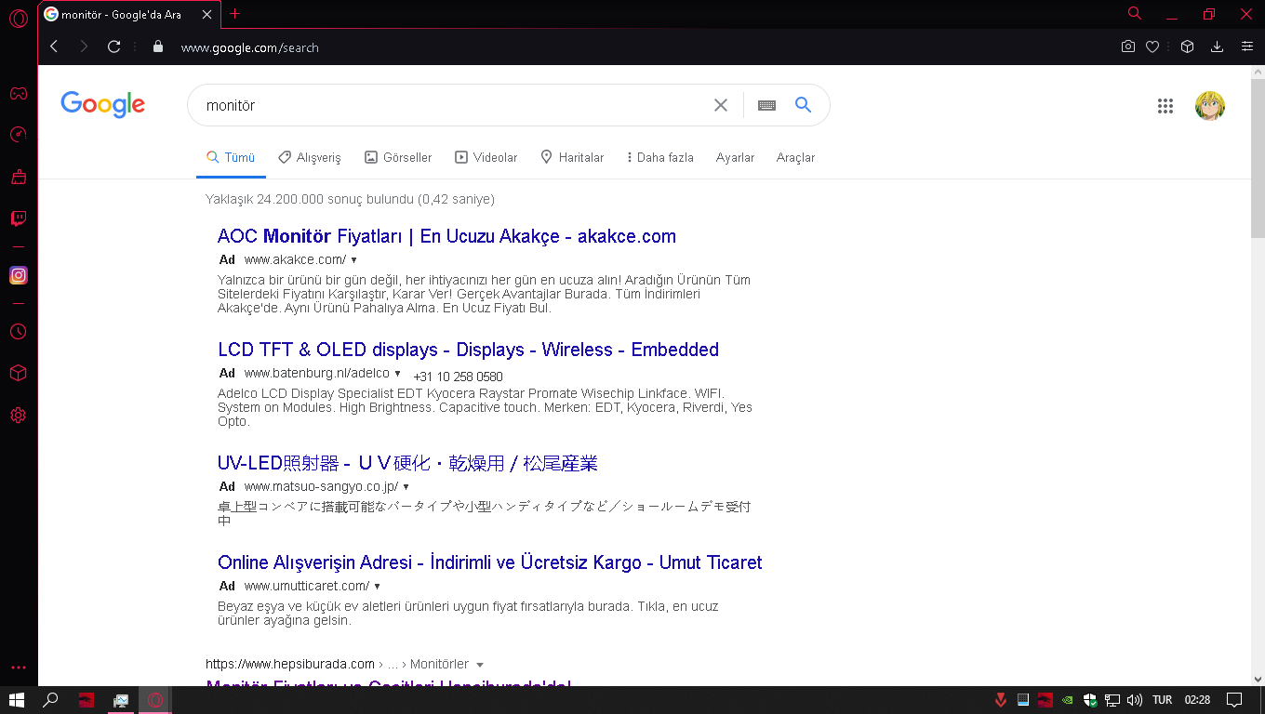Expand dropdown arrow next to batenburg.nl/adelco

coord(398,374)
